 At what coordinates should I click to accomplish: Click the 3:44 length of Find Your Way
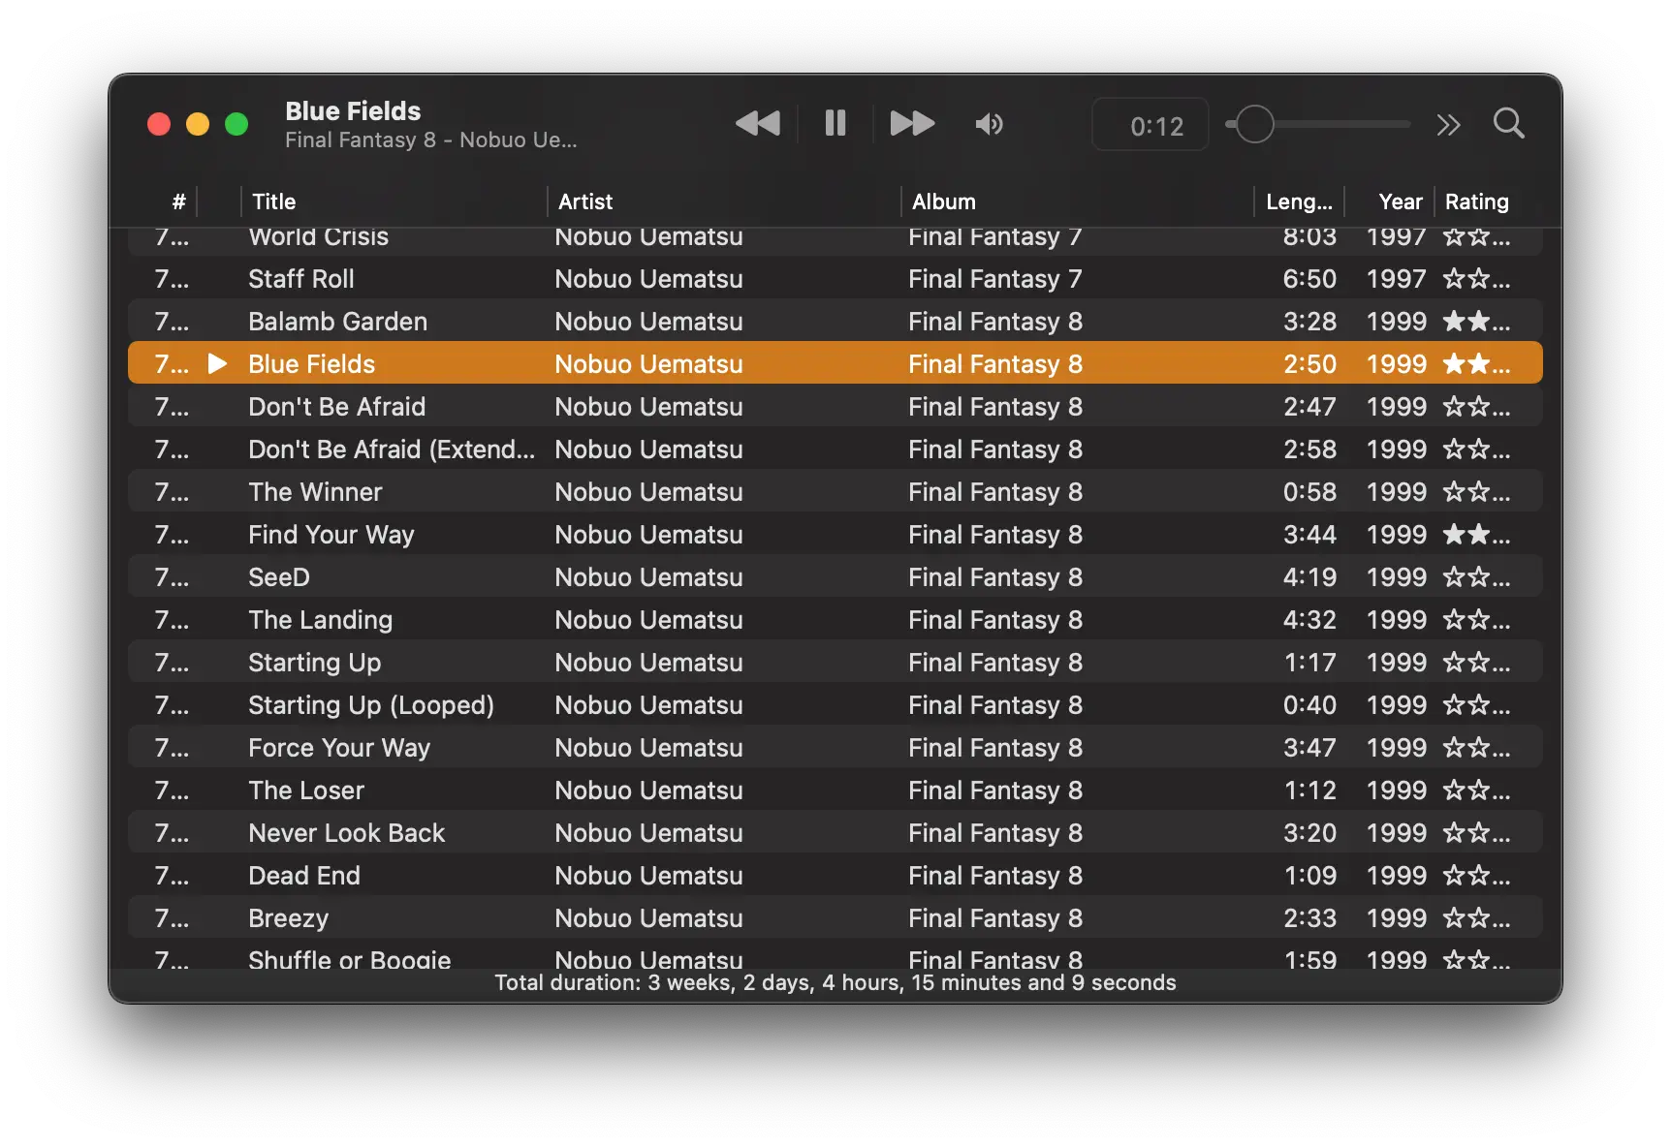pos(1309,535)
